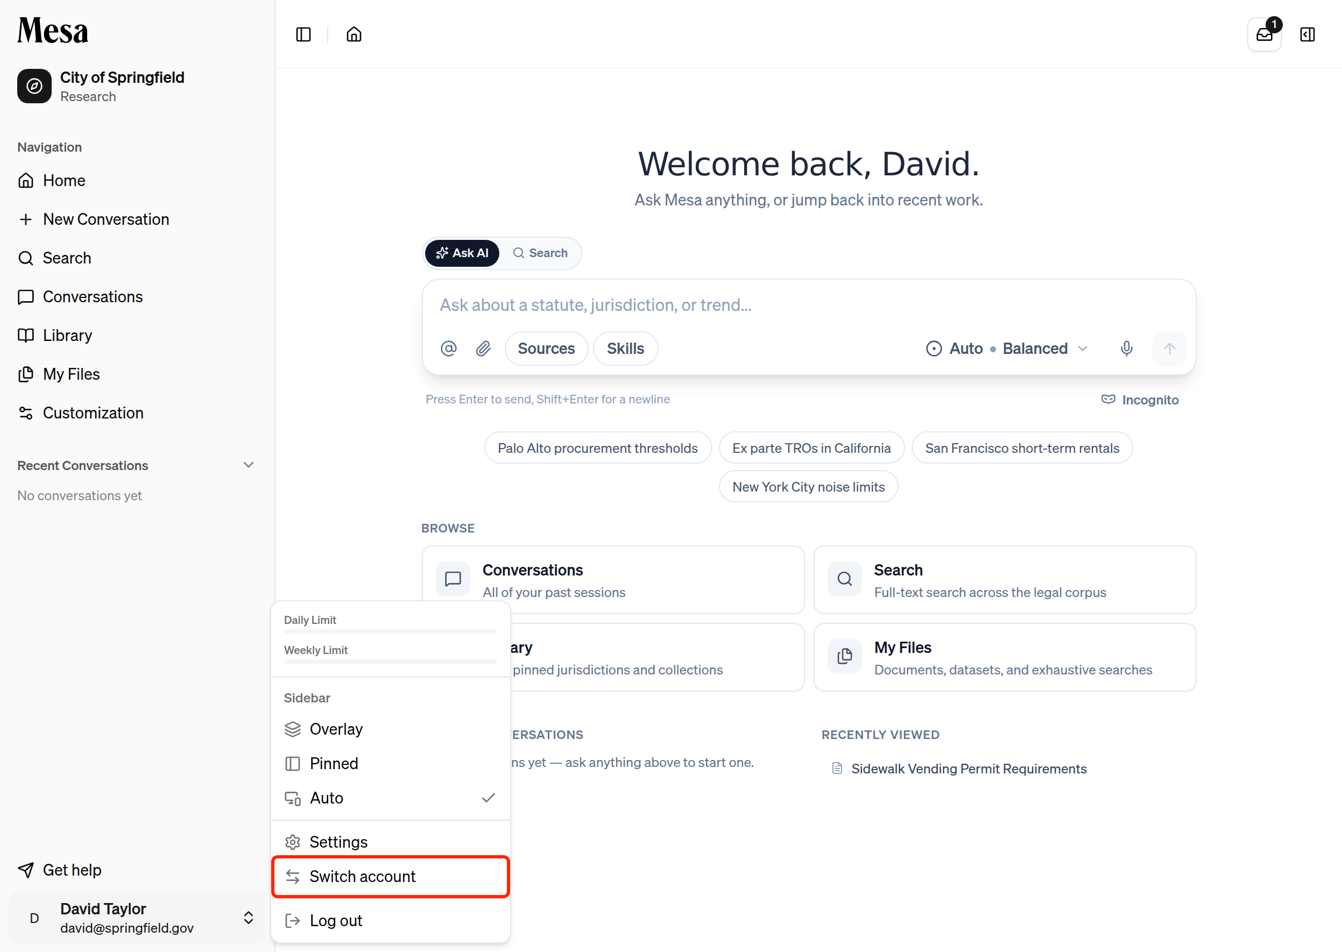
Task: Open the Search browse card title
Action: coord(898,570)
